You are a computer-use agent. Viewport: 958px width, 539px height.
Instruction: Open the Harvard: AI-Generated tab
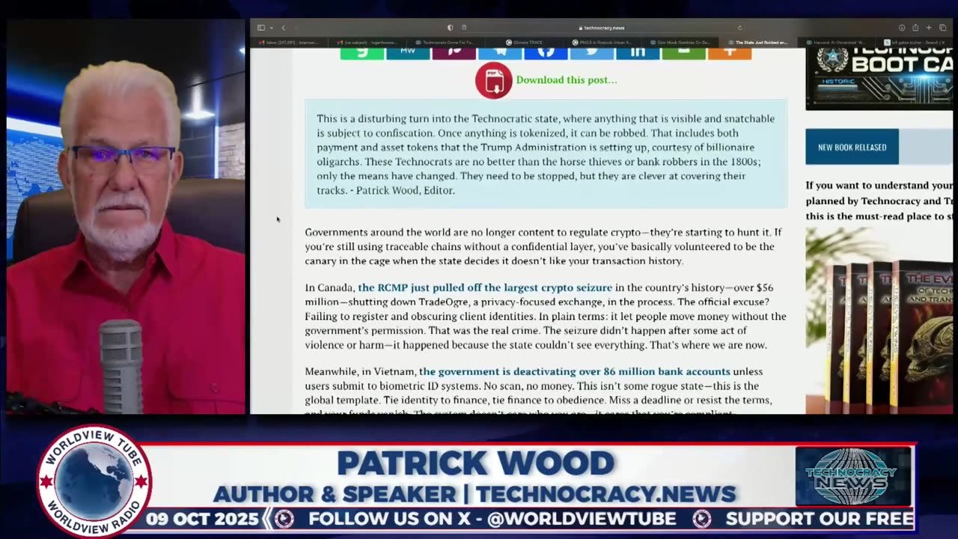tap(837, 43)
